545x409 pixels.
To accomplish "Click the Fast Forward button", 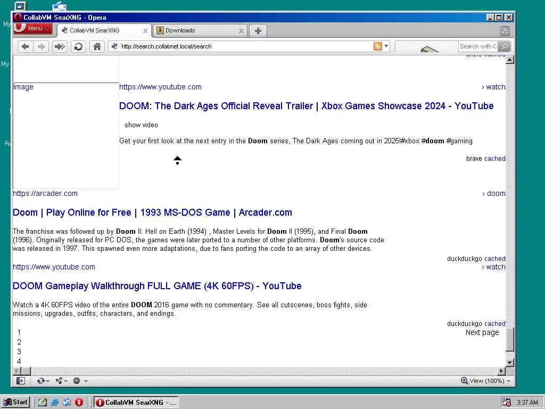I will (x=60, y=46).
